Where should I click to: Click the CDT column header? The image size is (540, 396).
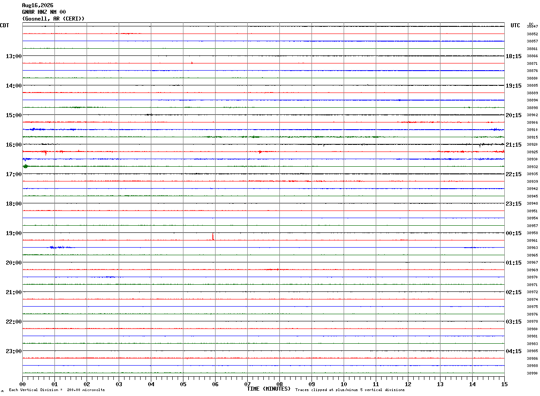click(4, 25)
